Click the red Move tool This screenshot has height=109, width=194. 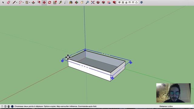tap(44, 2)
